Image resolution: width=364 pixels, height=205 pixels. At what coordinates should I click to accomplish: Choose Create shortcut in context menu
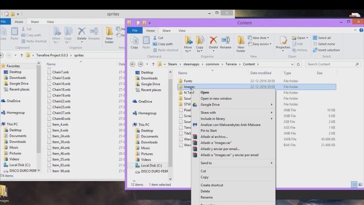point(212,185)
